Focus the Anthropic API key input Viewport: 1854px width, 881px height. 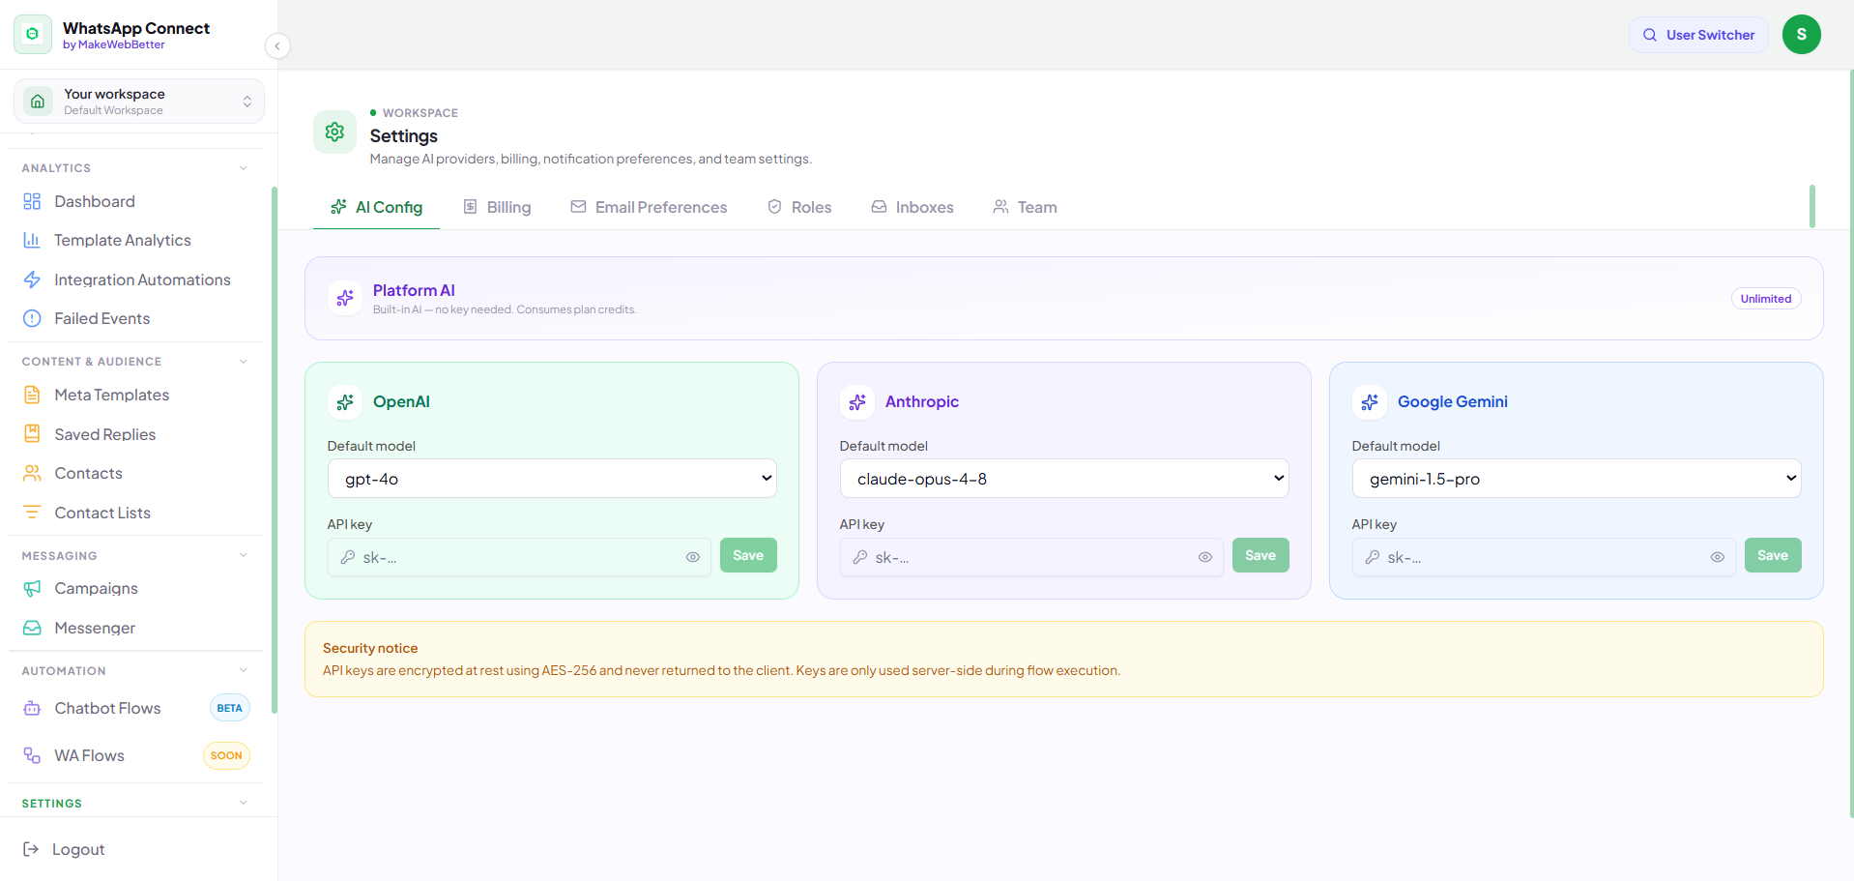[1031, 557]
